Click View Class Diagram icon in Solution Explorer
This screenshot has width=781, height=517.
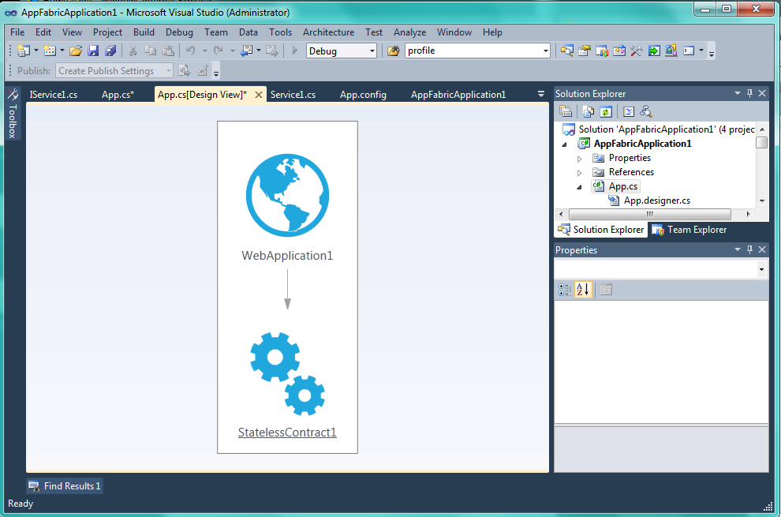click(x=646, y=111)
